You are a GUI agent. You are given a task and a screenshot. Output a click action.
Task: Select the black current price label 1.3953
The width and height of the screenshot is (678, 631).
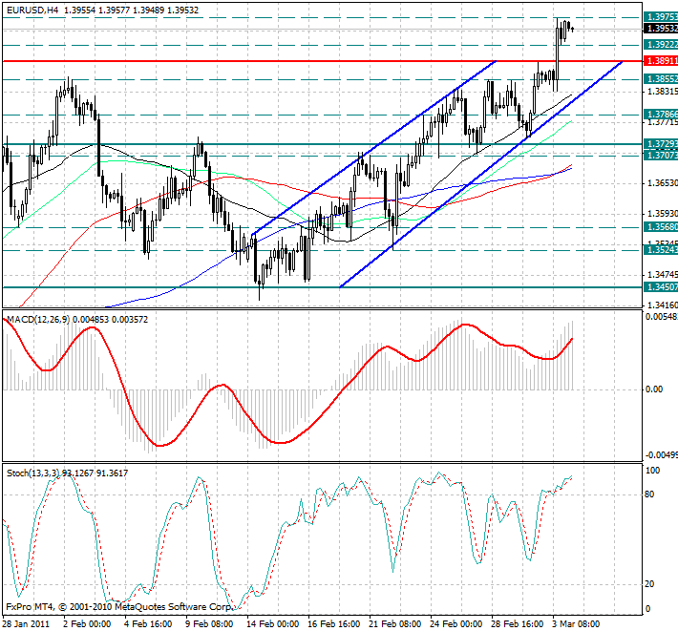coord(661,29)
